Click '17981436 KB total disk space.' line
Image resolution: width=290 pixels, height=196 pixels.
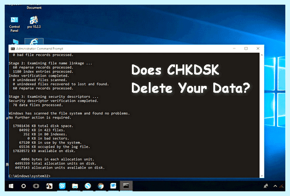tap(43, 126)
